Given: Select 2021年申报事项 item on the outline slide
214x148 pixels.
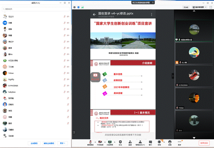Looking at the screenshot, I should (121, 87).
